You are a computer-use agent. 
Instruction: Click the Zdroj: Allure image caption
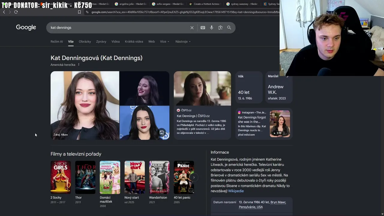pyautogui.click(x=61, y=135)
